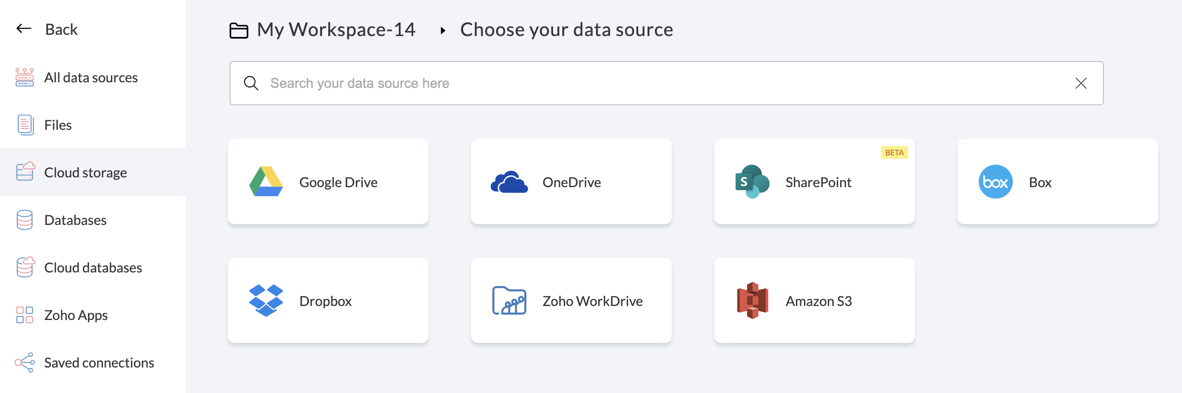Click the Zoho WorkDrive folder icon
The width and height of the screenshot is (1182, 393).
[x=509, y=300]
